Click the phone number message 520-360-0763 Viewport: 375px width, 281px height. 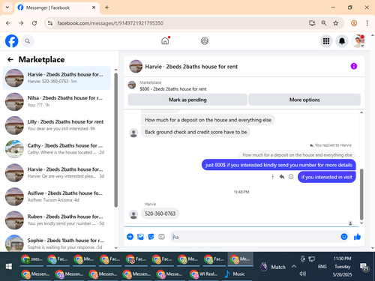tap(160, 214)
